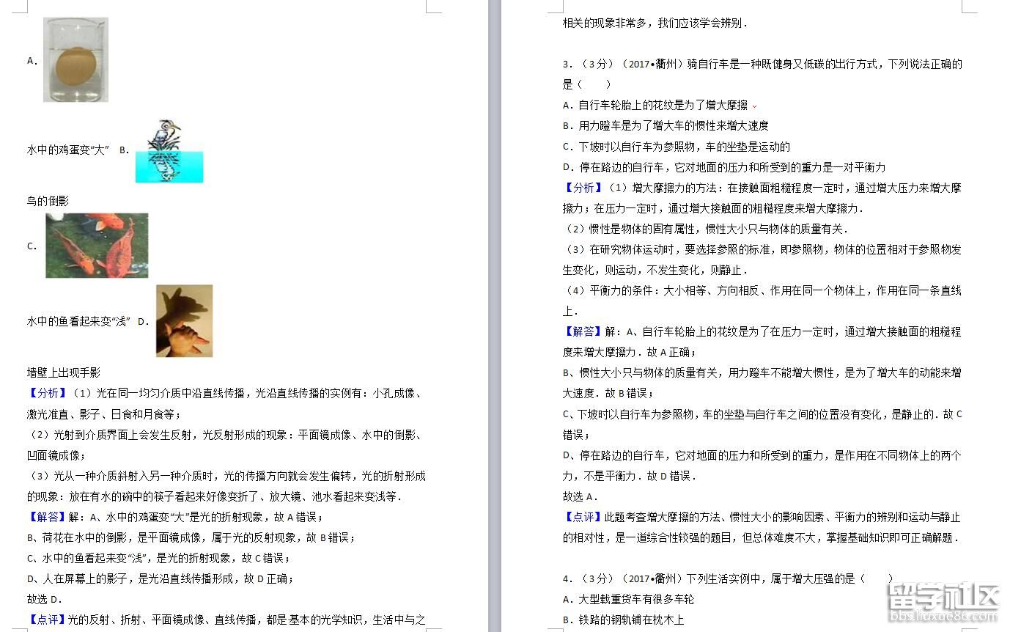Click the red spelling mark after 增大摩擦
The height and width of the screenshot is (632, 1010).
754,106
